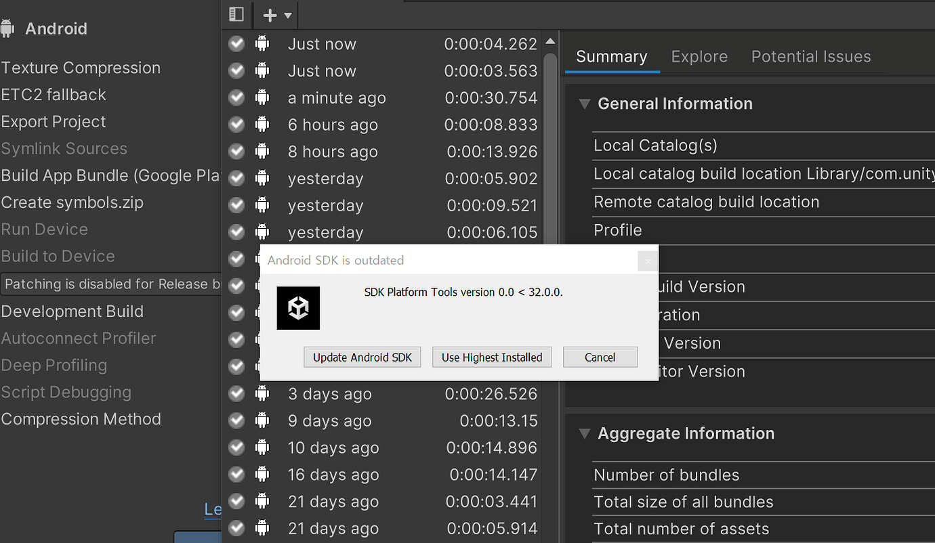Screen dimensions: 935x543
Task: Click the green checkmark icon on '6 hours ago' build
Action: pyautogui.click(x=236, y=125)
